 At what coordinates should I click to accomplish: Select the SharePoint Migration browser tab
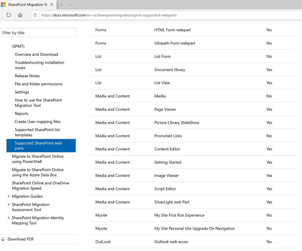pos(28,5)
